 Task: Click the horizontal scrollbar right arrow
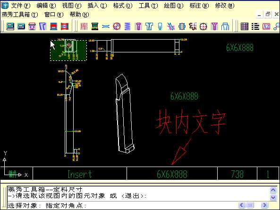point(264,205)
